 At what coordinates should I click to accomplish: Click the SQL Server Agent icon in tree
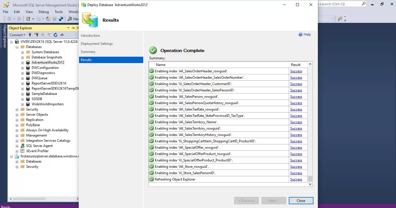[23, 146]
